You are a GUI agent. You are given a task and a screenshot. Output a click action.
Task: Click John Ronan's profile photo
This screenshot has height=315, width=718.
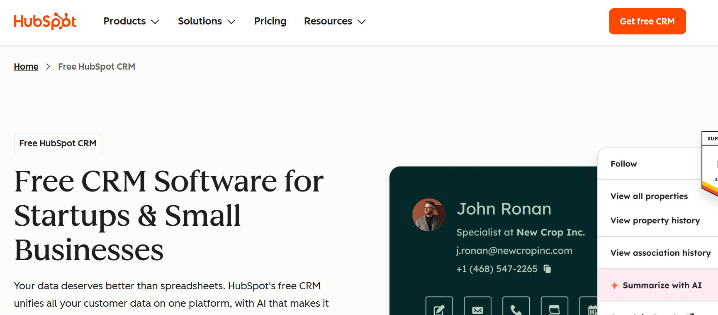point(429,215)
